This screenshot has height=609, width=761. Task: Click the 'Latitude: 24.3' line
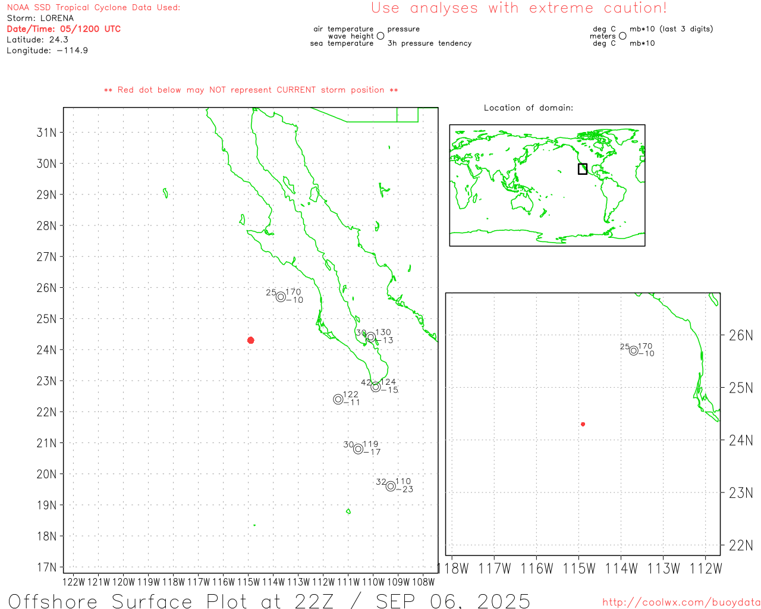[x=37, y=40]
